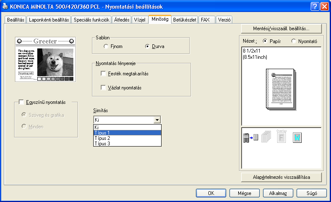This screenshot has height=202, width=331.
Task: Open the Speciális funkciók tab
Action: click(92, 20)
